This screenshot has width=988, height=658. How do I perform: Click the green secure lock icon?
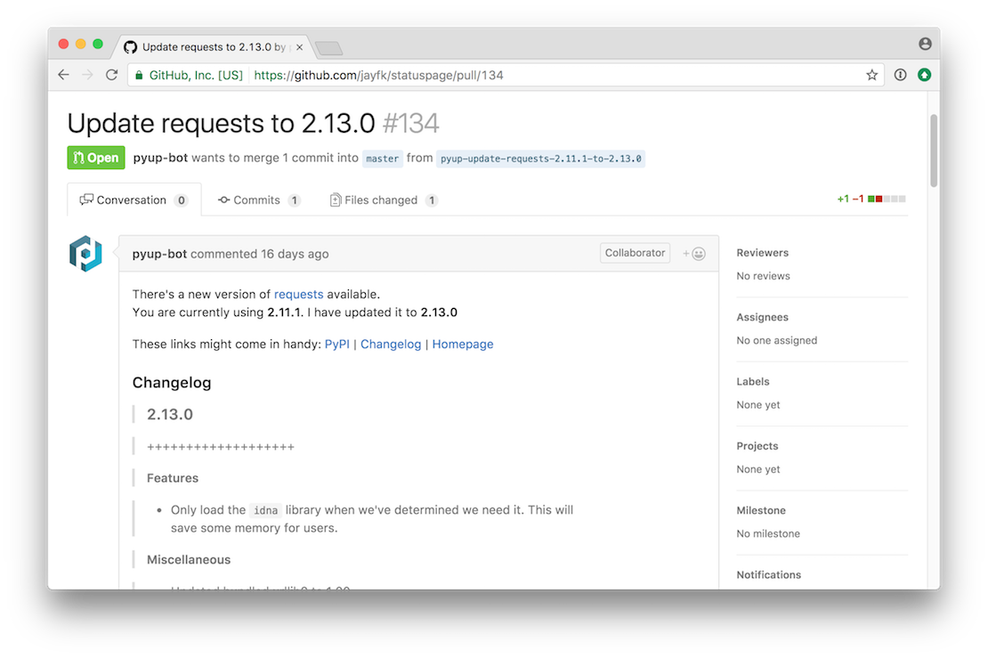139,76
